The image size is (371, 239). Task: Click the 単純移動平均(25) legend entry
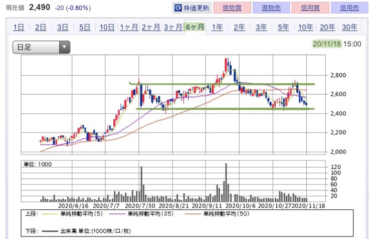point(151,214)
